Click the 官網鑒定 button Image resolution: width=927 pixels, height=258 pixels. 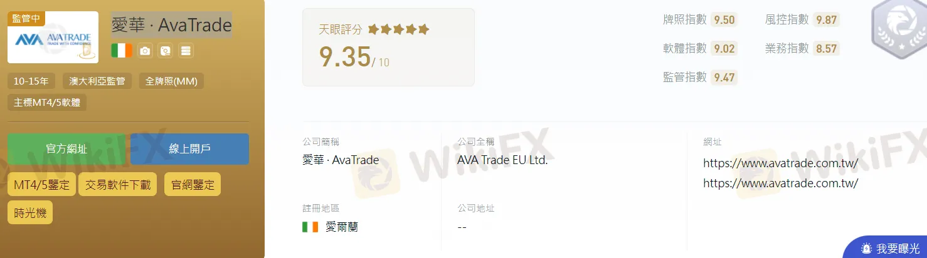click(193, 184)
